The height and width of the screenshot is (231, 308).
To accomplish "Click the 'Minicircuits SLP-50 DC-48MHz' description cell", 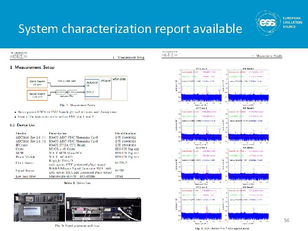I will [72, 176].
